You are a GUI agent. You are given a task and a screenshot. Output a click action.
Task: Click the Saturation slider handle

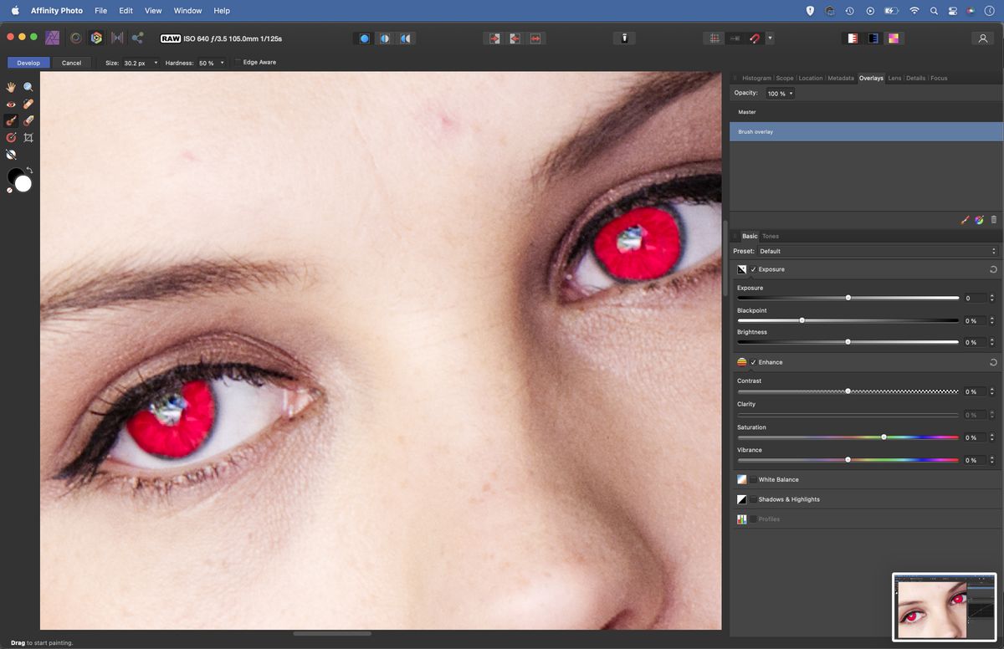[x=884, y=437]
